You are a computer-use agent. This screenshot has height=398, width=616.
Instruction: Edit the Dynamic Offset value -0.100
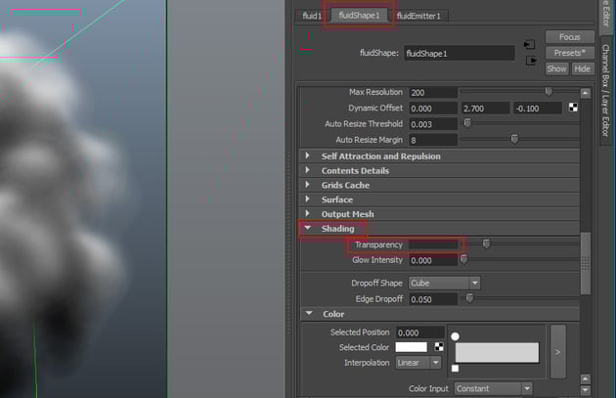[538, 108]
